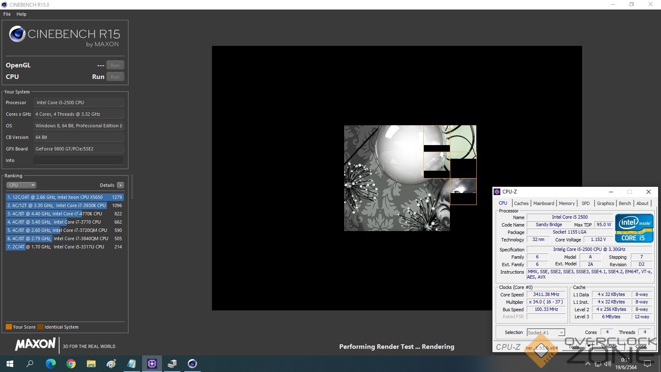
Task: Open the File menu
Action: click(7, 14)
